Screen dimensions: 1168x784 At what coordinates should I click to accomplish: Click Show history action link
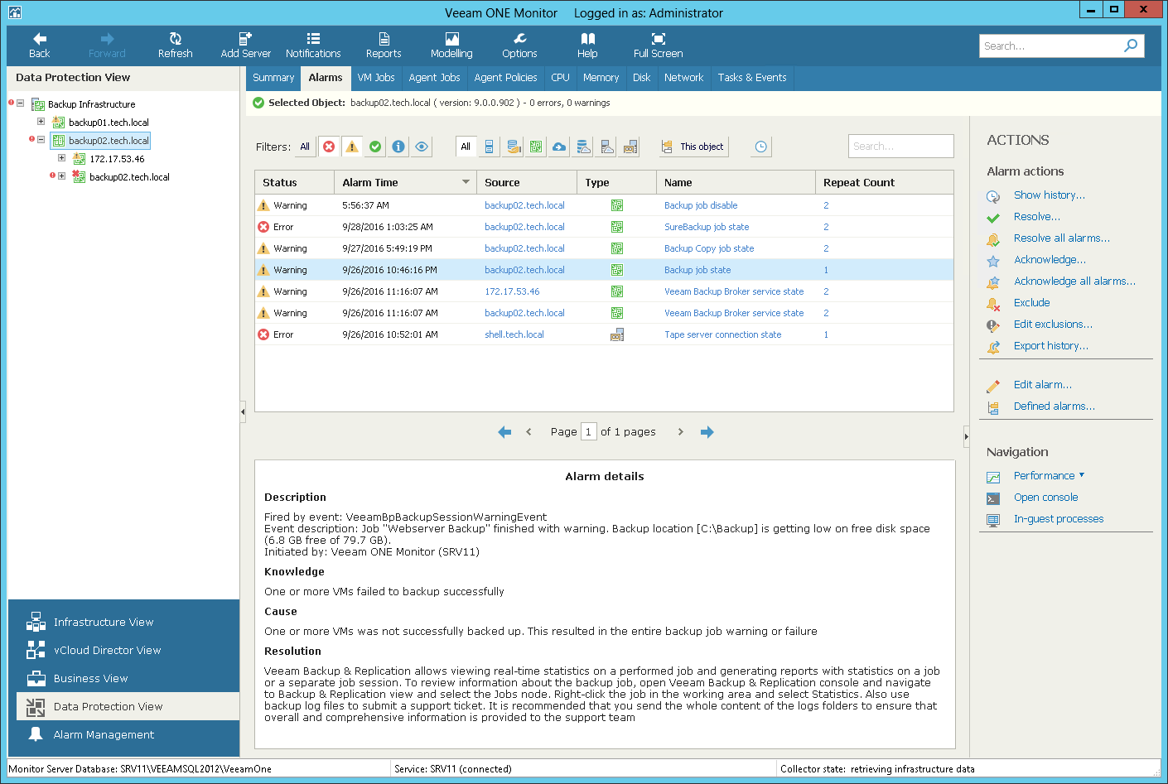point(1049,195)
